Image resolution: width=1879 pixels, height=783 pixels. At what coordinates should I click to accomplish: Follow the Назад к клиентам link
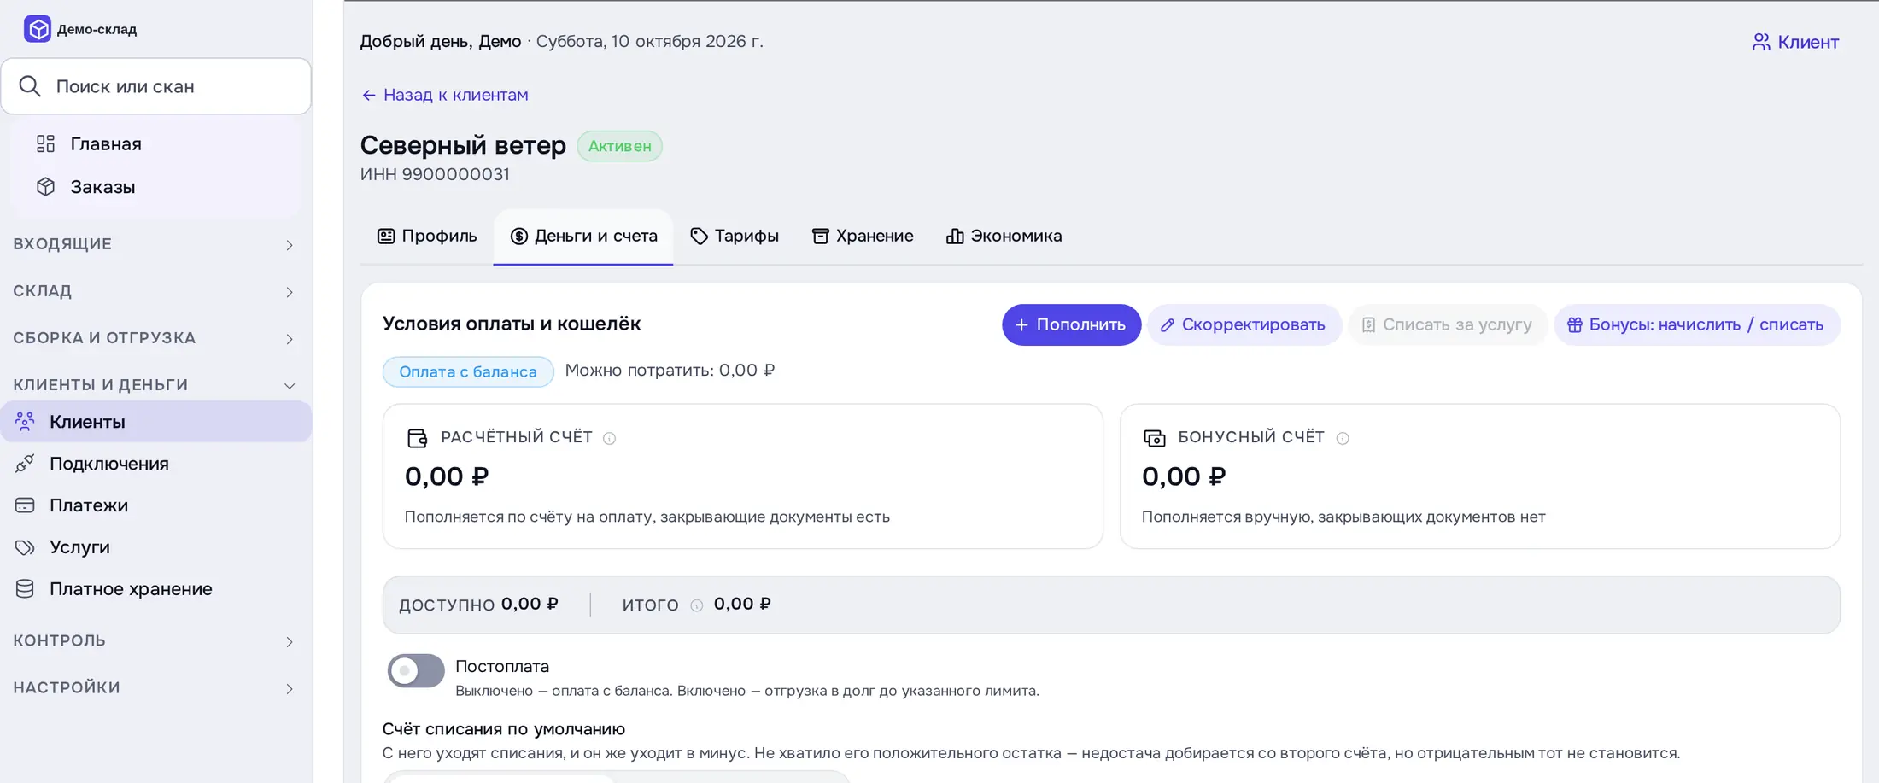(x=445, y=95)
